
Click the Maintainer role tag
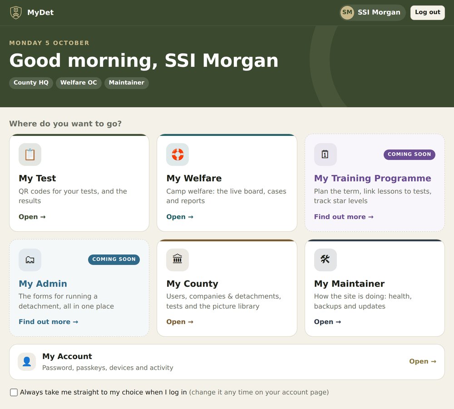click(x=127, y=83)
